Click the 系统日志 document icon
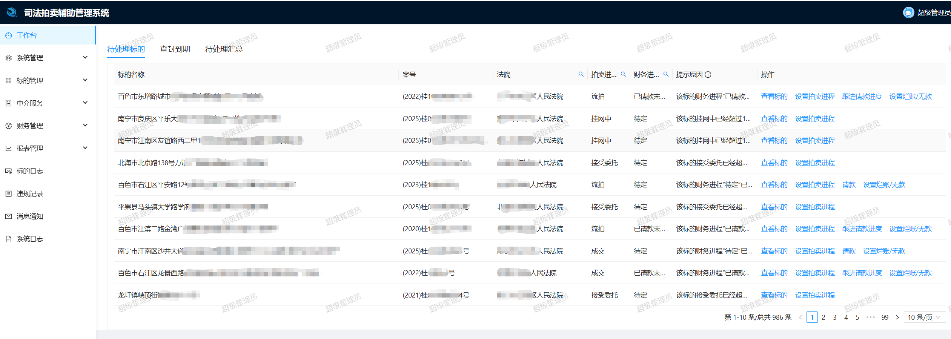 9,239
